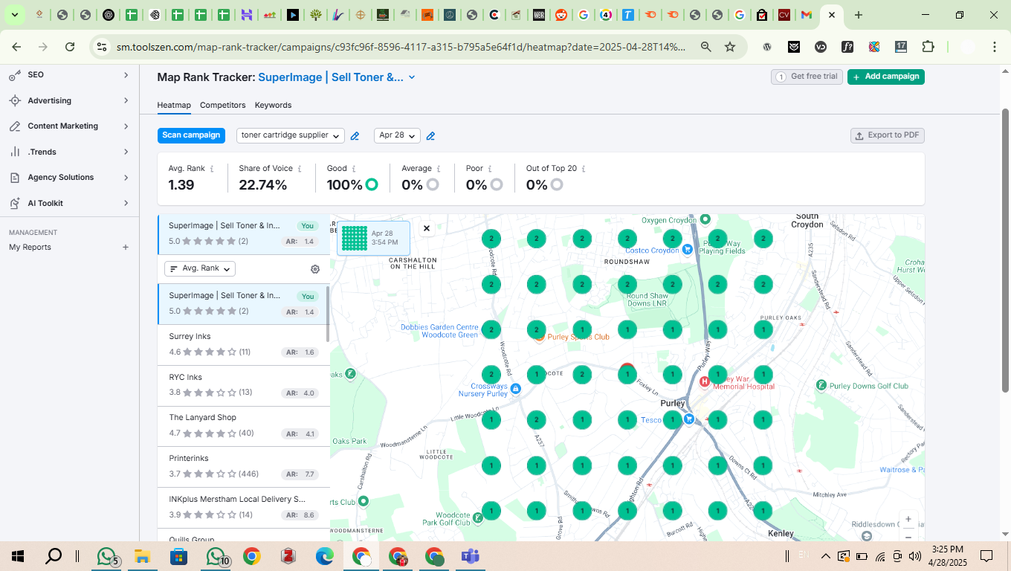1011x571 pixels.
Task: Click Export to PDF
Action: 887,135
